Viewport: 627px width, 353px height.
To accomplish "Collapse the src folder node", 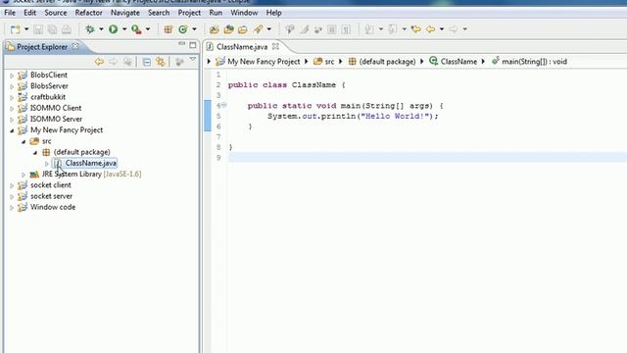I will coord(24,141).
